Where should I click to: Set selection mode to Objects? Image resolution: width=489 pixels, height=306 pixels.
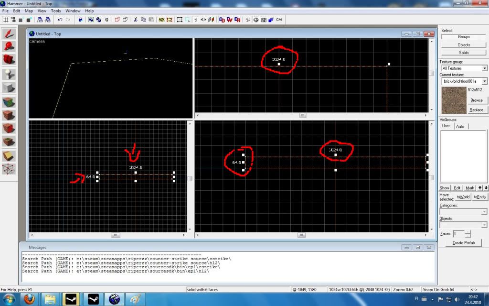[463, 44]
